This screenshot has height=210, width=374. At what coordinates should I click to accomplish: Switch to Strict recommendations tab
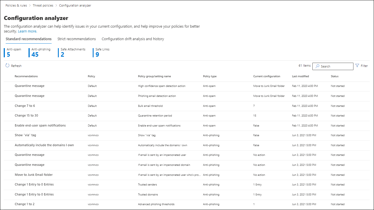pyautogui.click(x=76, y=39)
